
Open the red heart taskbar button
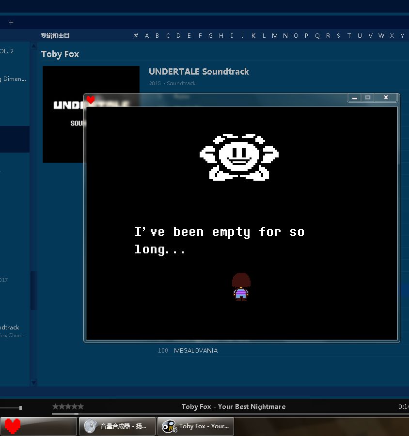[x=38, y=426]
